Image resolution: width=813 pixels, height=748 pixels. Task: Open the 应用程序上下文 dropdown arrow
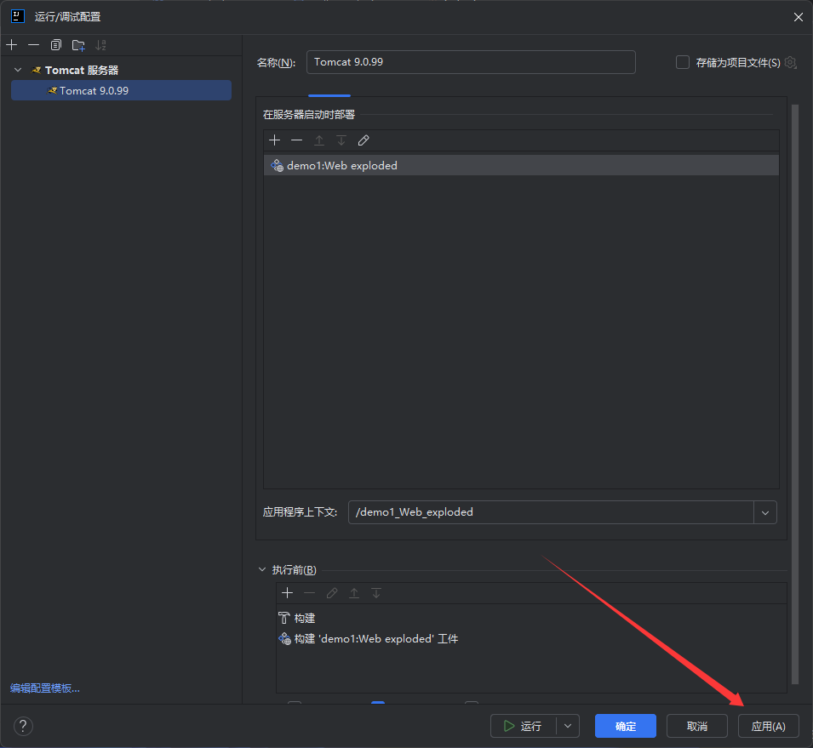[x=765, y=512]
